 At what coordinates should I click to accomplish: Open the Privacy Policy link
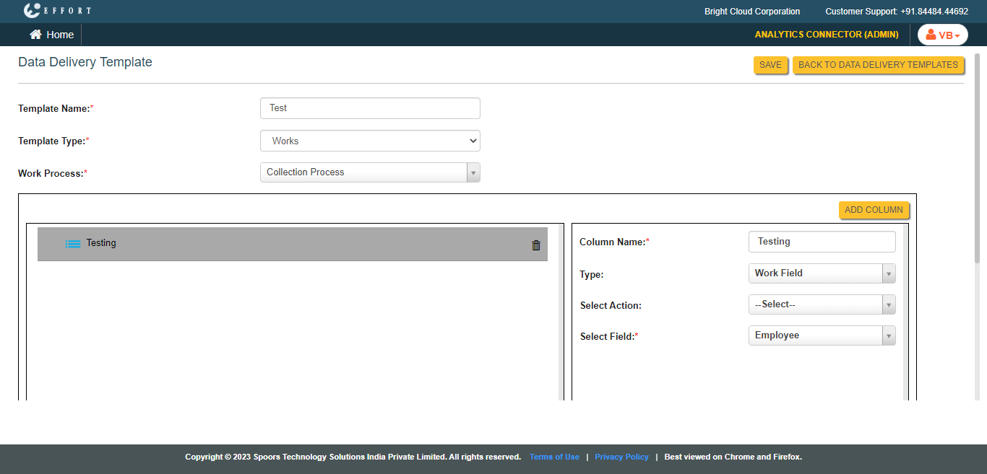621,457
